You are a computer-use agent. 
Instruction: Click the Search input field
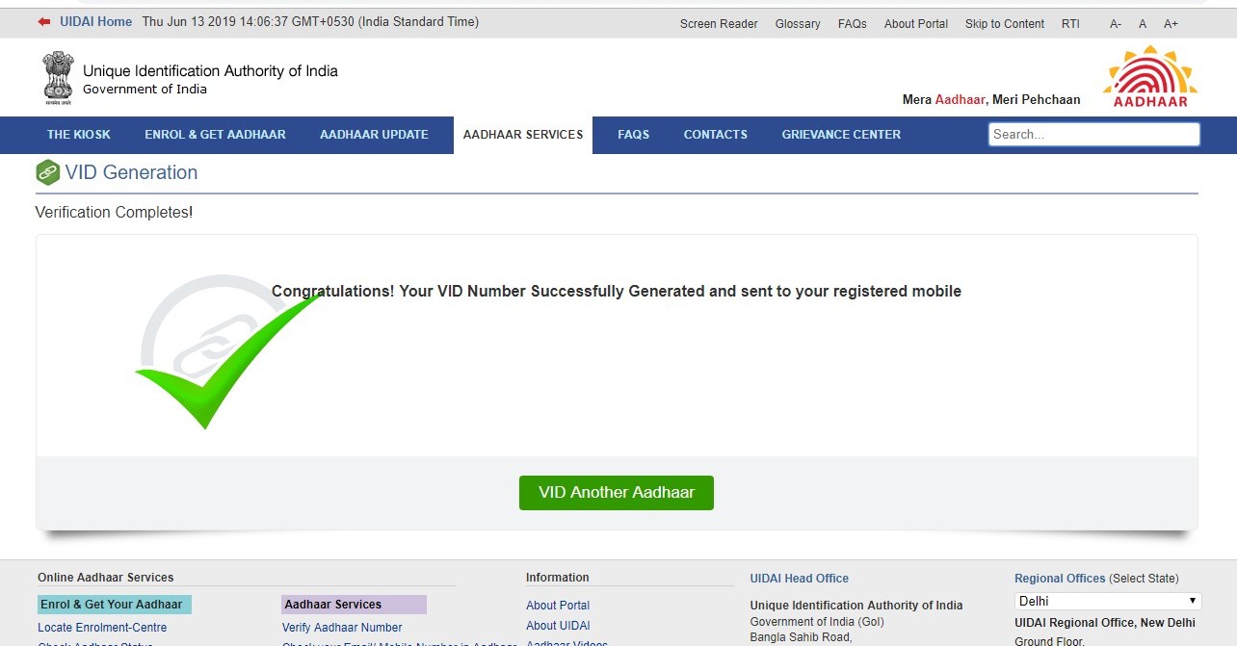1093,135
